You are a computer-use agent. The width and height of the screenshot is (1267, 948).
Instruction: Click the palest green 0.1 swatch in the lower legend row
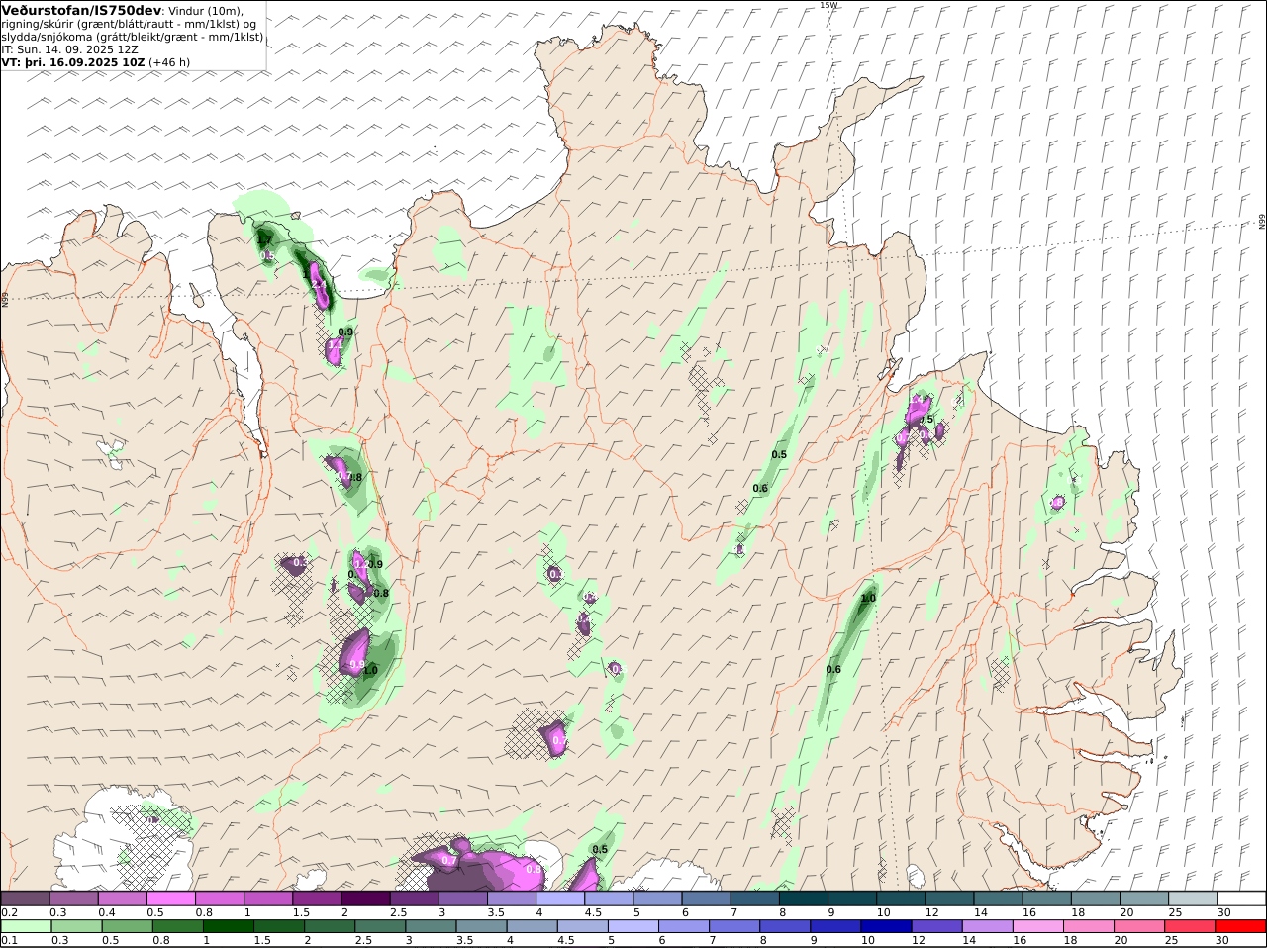25,926
